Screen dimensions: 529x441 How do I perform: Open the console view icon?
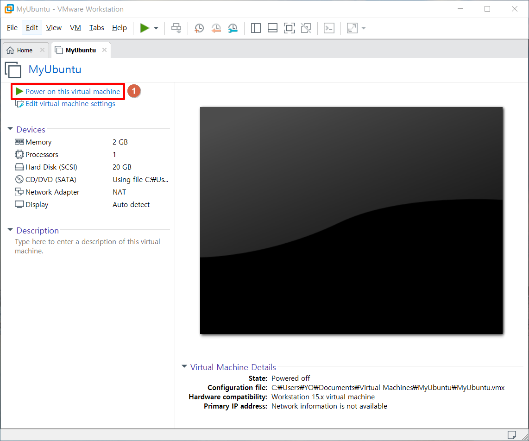pyautogui.click(x=329, y=28)
